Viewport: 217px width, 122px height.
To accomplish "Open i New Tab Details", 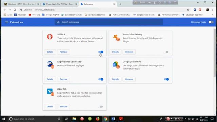I will [50, 106].
